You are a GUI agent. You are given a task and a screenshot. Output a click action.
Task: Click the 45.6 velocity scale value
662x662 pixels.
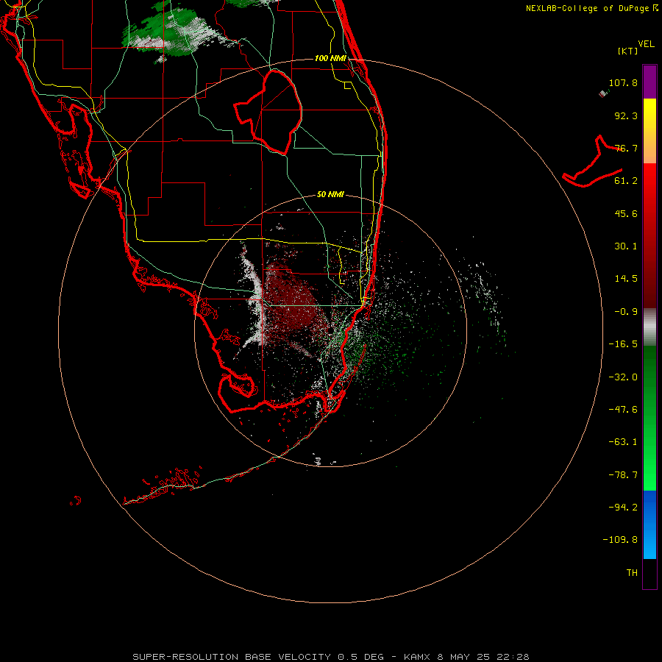626,213
